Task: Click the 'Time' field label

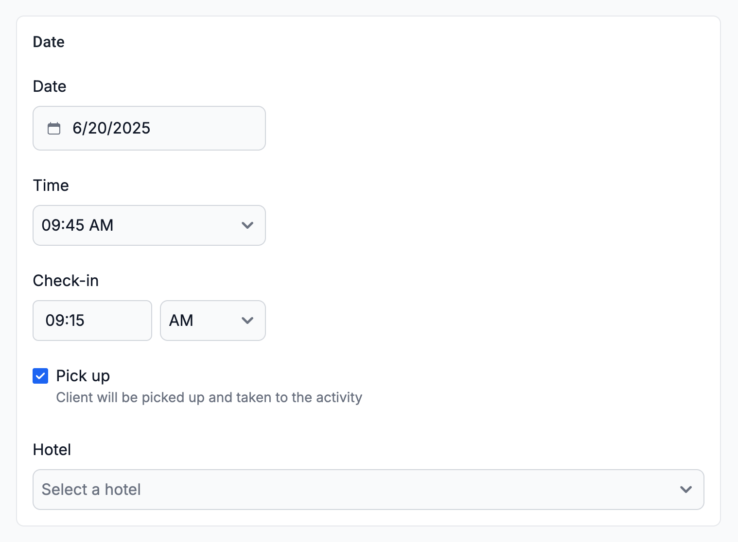Action: click(51, 186)
